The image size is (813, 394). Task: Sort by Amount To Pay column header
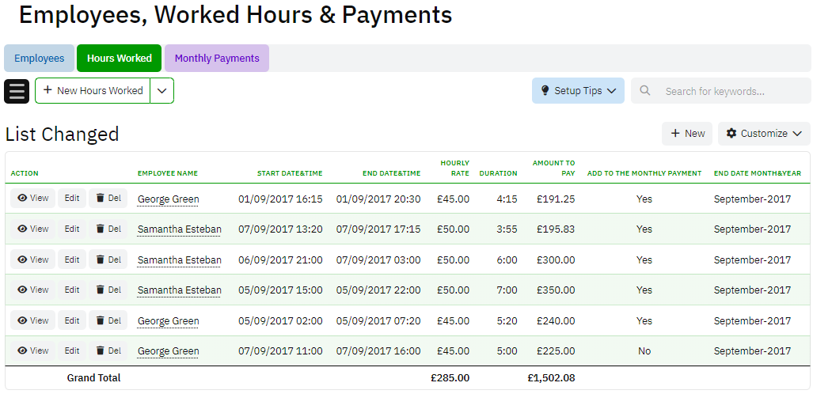click(x=553, y=168)
